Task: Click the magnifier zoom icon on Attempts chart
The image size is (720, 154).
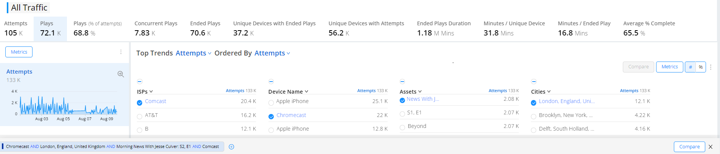Action: point(121,74)
